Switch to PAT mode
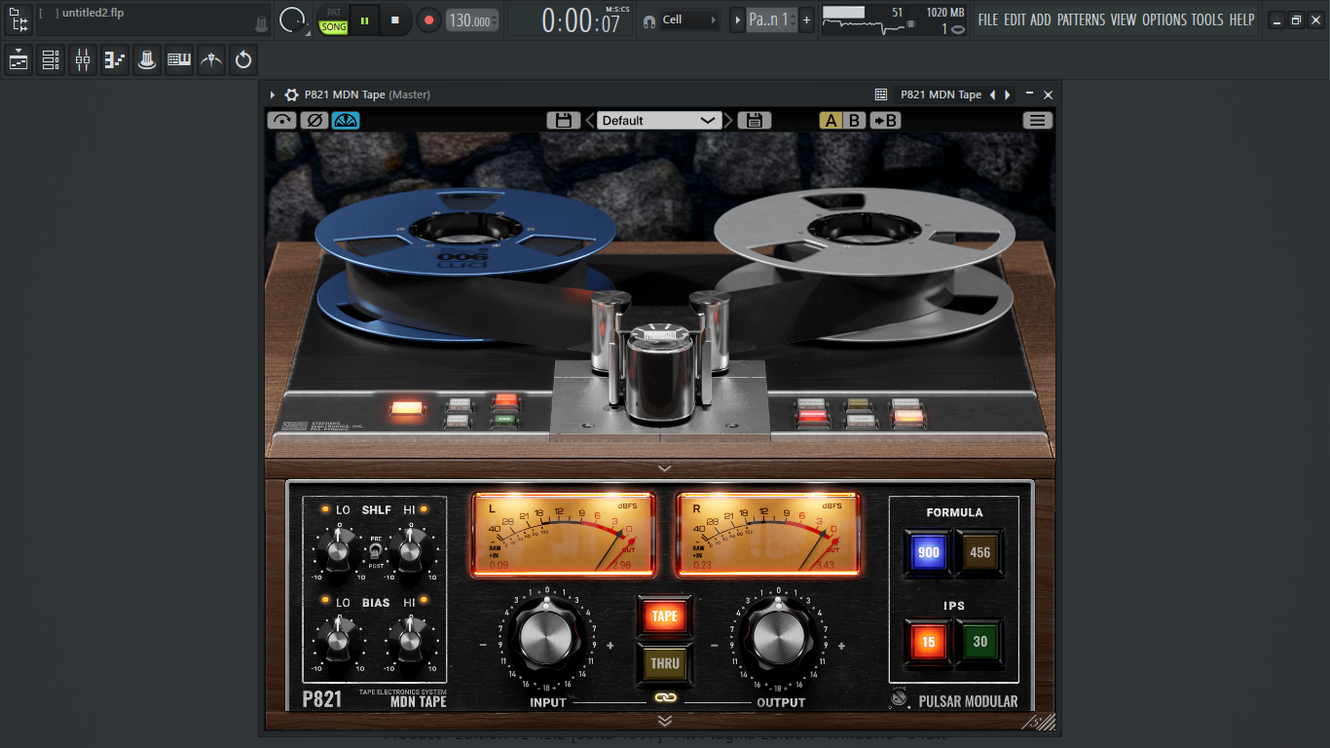1330x748 pixels. [x=334, y=13]
